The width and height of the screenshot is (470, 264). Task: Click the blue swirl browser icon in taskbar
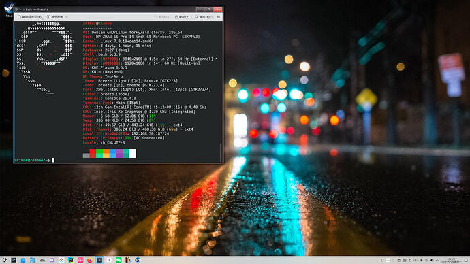pyautogui.click(x=138, y=260)
